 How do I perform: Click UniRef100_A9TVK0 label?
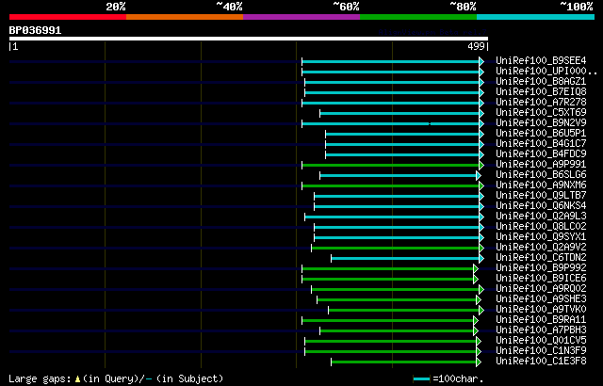click(x=541, y=310)
